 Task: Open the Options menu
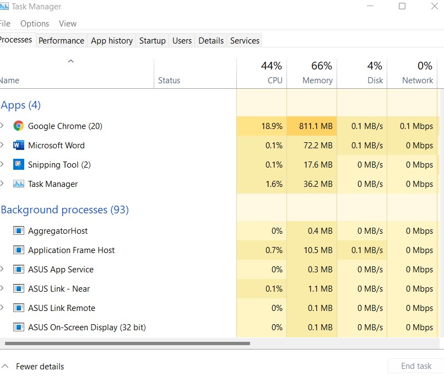click(35, 24)
